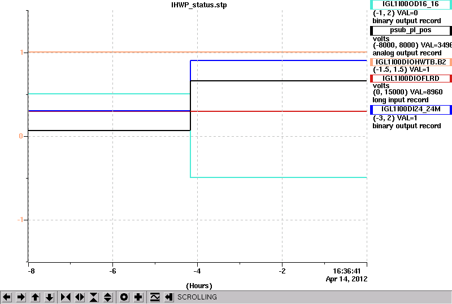Click the x-axis tick label -4
The height and width of the screenshot is (304, 452).
pyautogui.click(x=197, y=271)
